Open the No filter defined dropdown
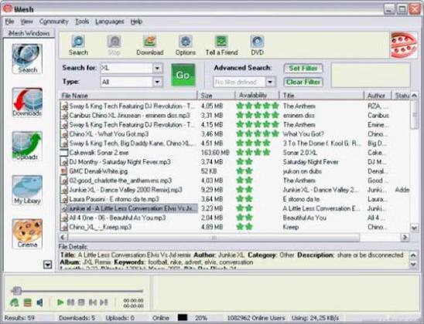 [x=270, y=82]
